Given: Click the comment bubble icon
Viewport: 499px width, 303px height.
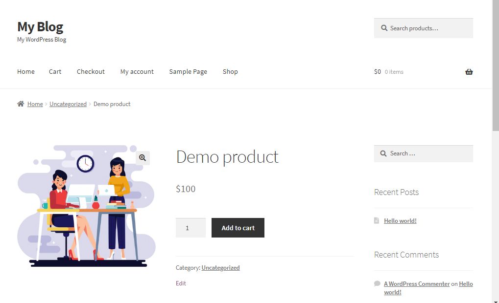Looking at the screenshot, I should (377, 284).
